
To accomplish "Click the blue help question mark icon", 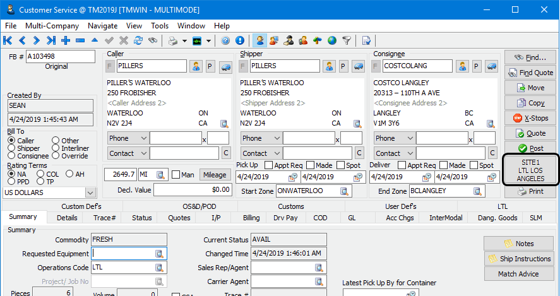I will (x=225, y=40).
